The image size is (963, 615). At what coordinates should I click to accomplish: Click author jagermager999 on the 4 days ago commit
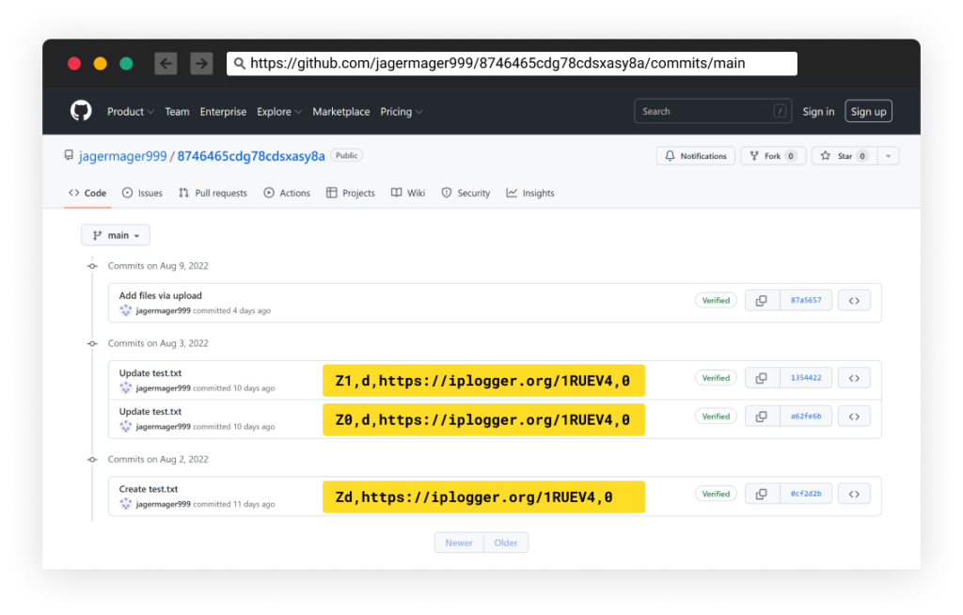[163, 311]
